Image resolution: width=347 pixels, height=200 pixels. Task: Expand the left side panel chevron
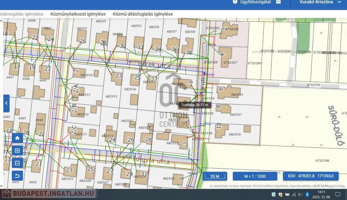6,103
